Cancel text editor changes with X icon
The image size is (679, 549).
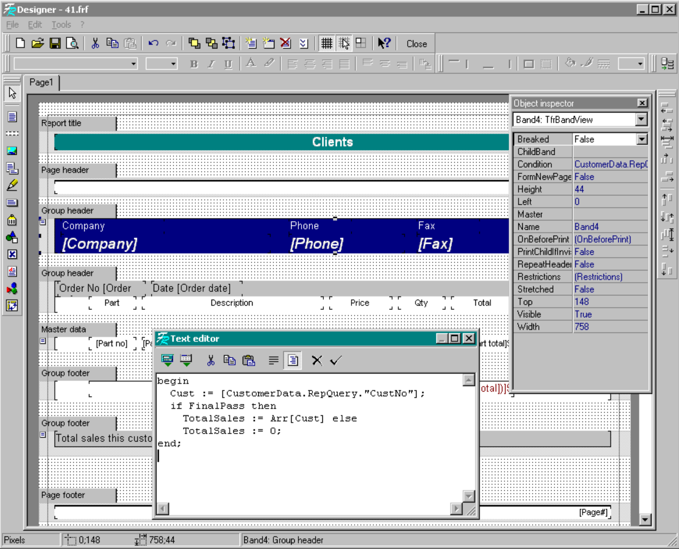[317, 360]
